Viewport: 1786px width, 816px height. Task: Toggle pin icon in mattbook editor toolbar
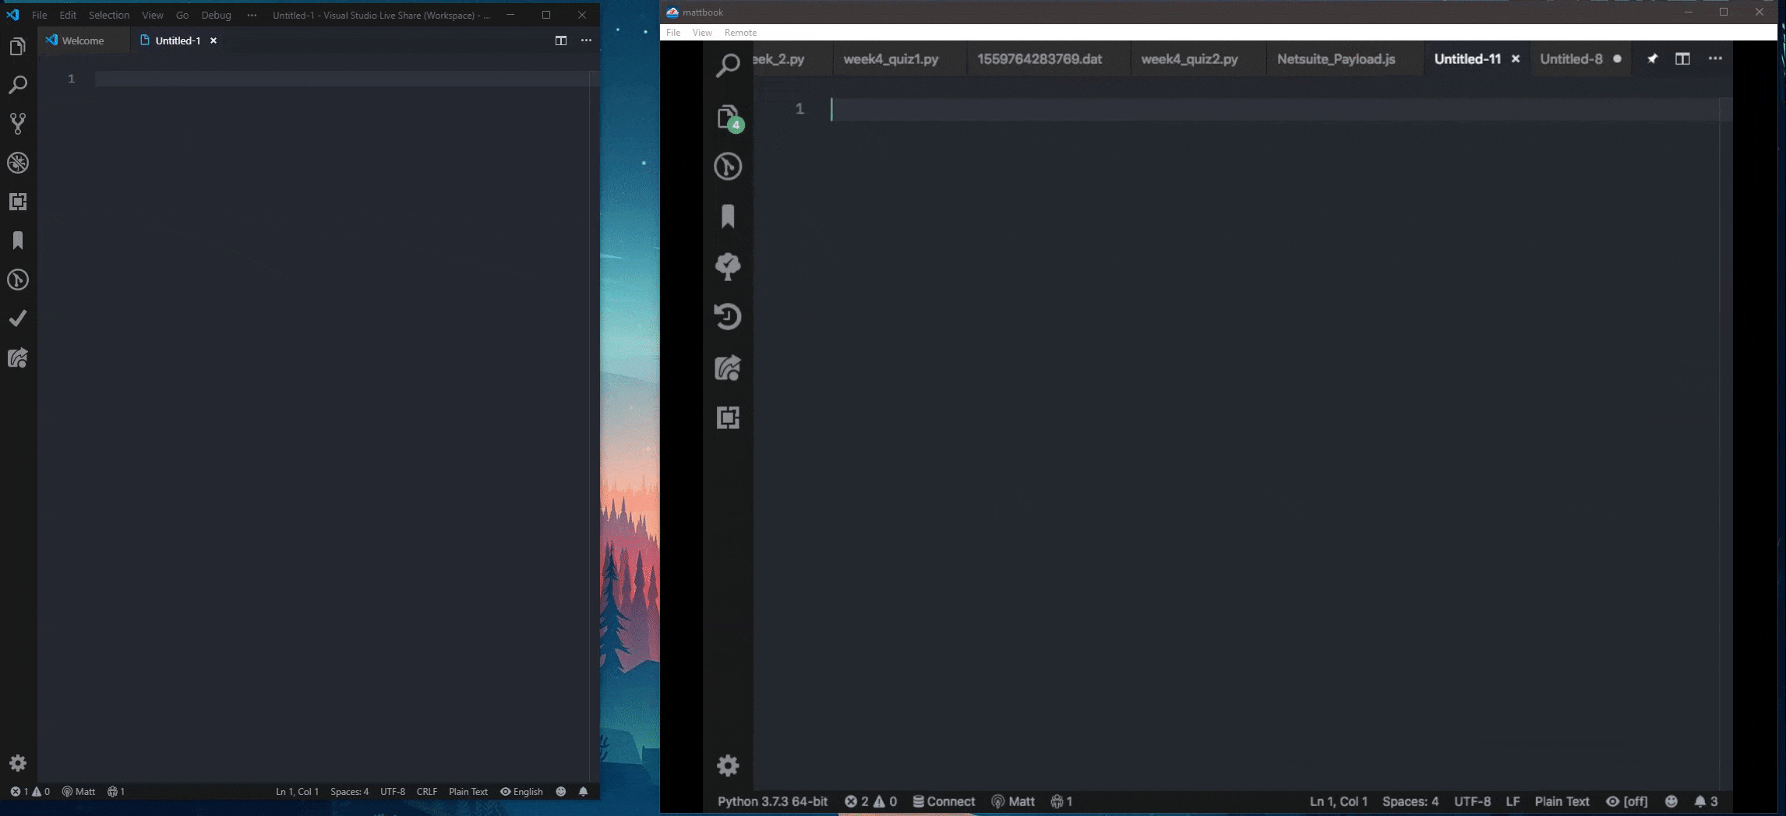click(1652, 58)
